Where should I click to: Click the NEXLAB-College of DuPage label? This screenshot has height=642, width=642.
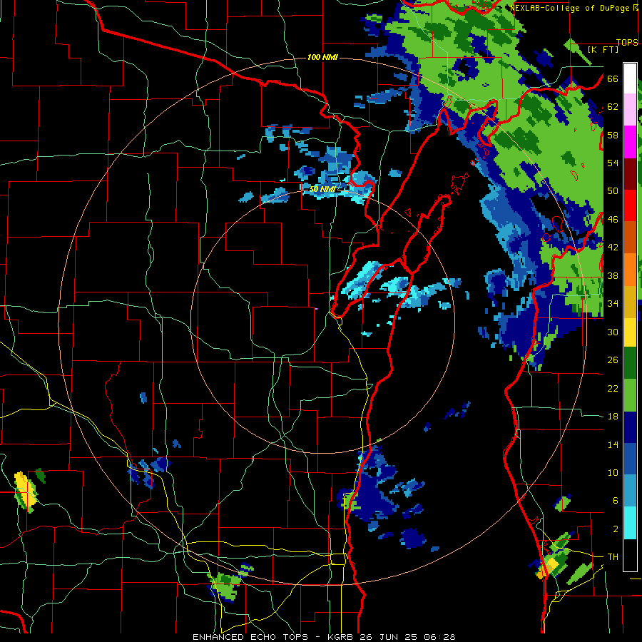click(571, 8)
